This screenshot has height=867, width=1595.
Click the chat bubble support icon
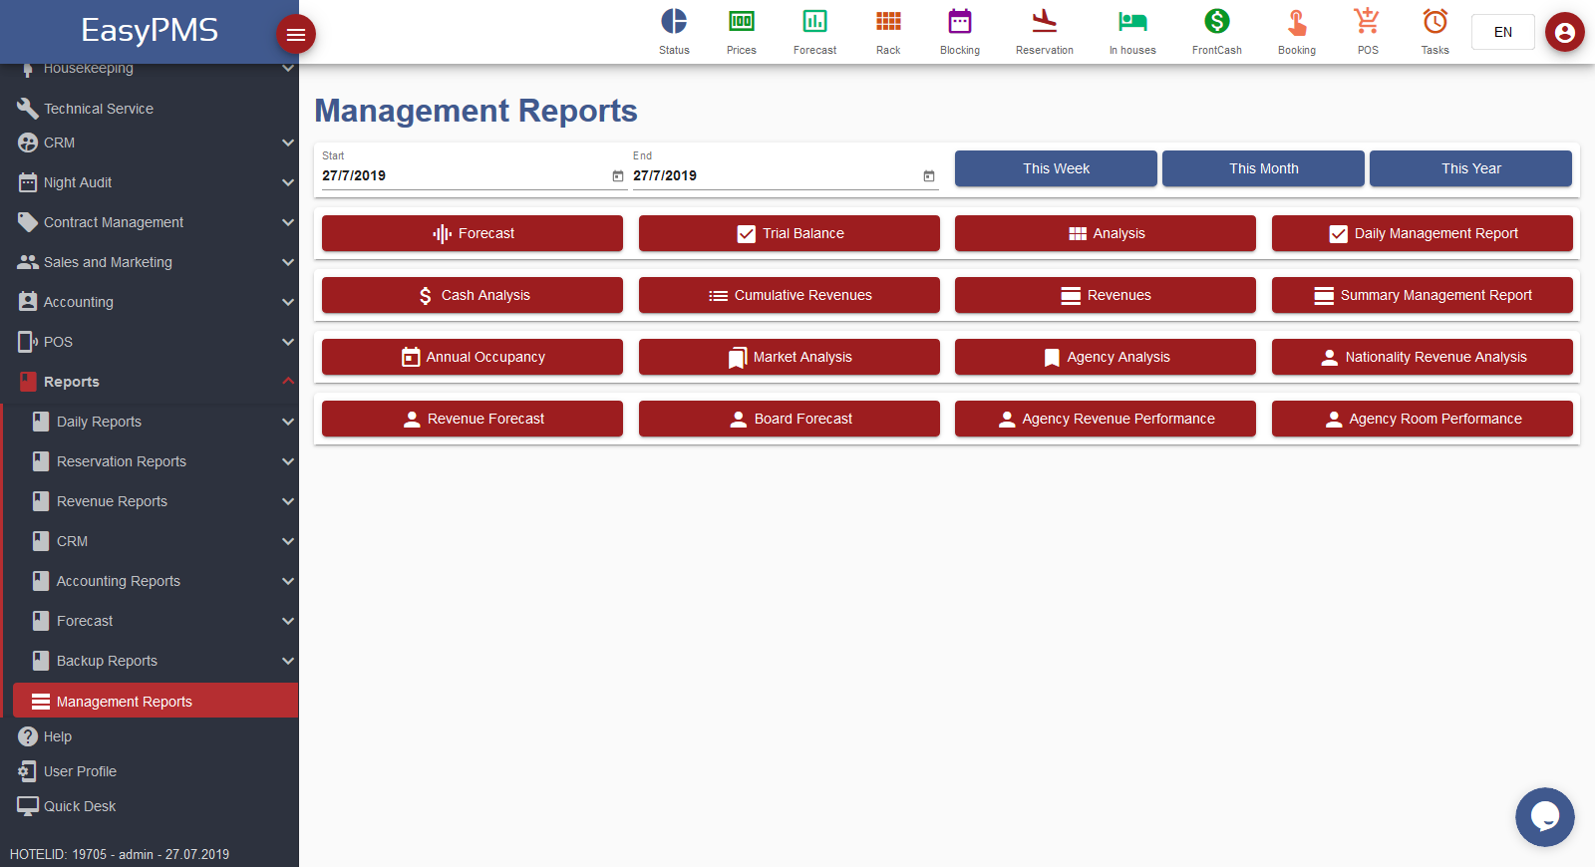[1544, 817]
